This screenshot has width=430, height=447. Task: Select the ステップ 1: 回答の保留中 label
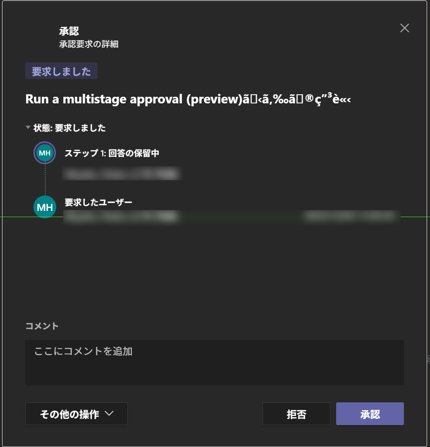click(x=112, y=153)
